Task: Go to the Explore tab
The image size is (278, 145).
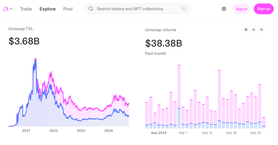Action: pyautogui.click(x=48, y=9)
